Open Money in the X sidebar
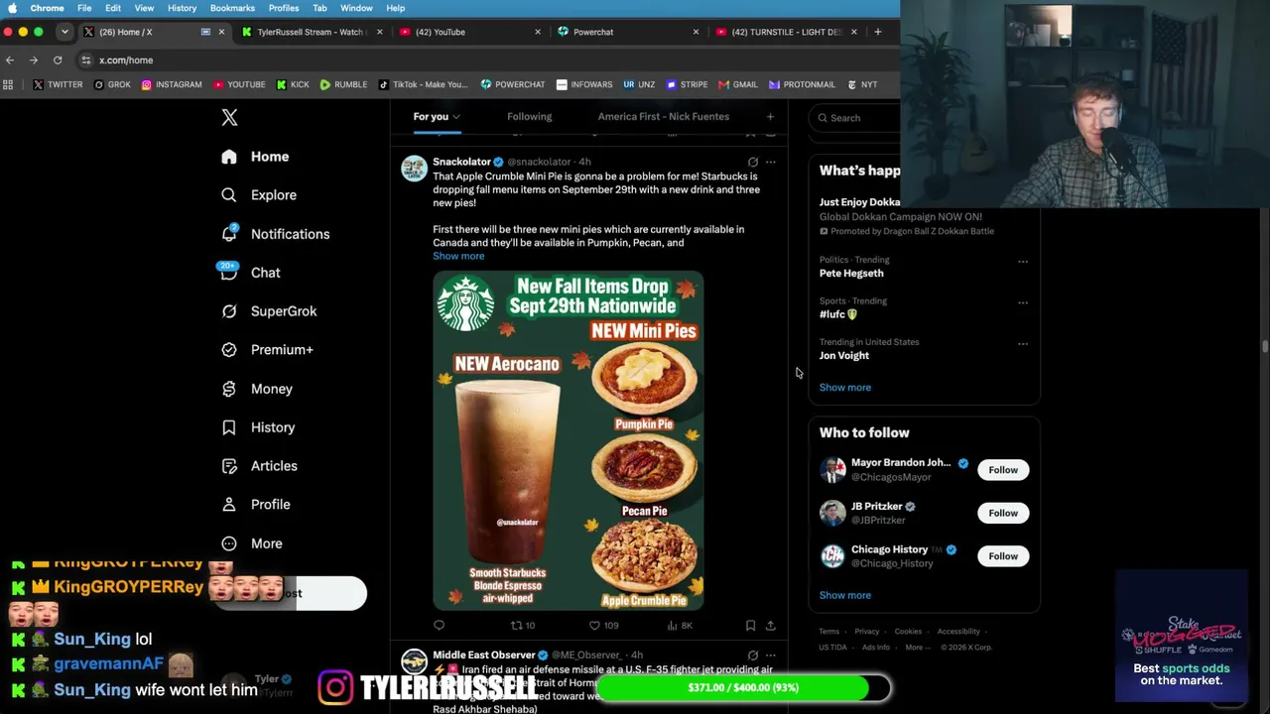This screenshot has height=714, width=1270. (257, 389)
